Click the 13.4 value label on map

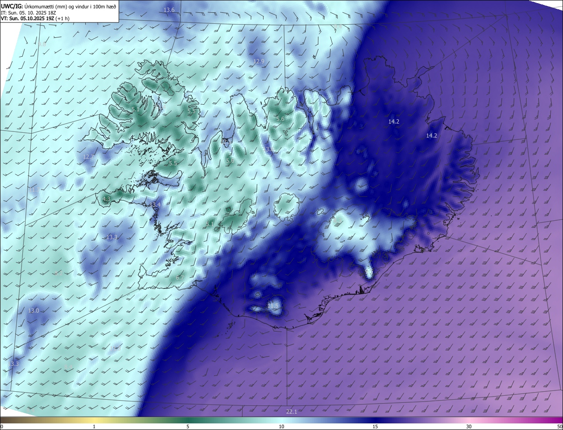point(155,205)
